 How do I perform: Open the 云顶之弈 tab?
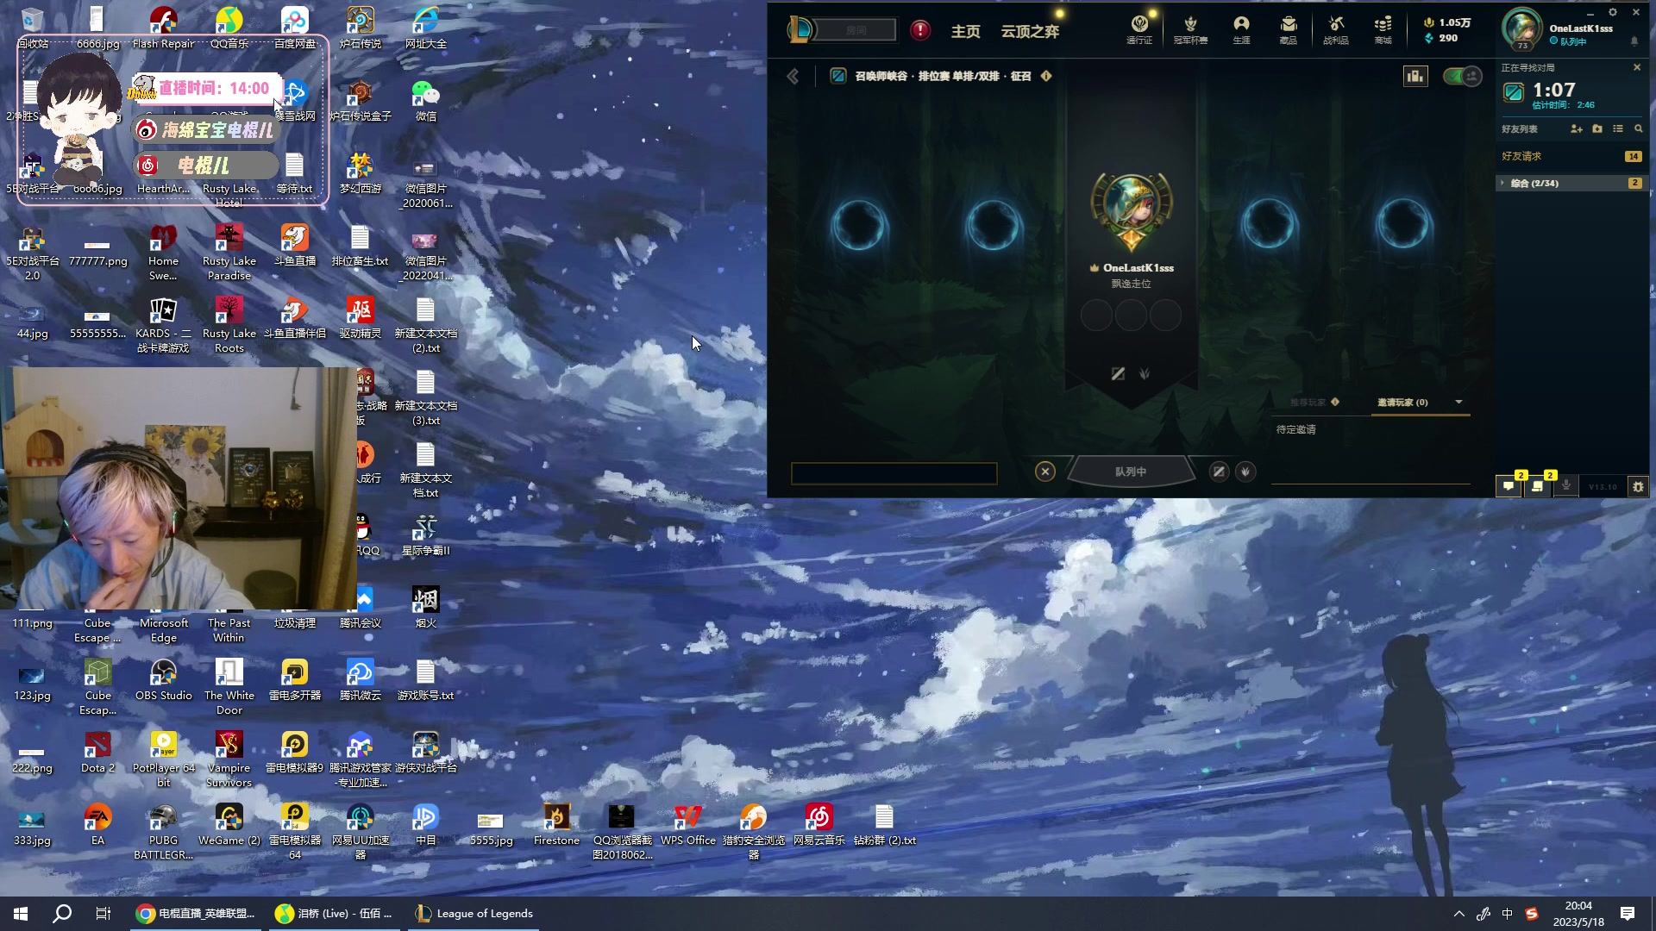1030,31
